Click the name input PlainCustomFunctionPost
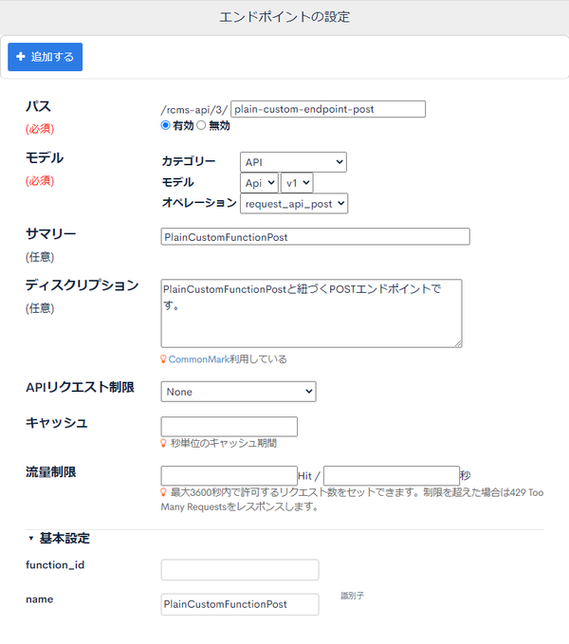 pos(240,604)
